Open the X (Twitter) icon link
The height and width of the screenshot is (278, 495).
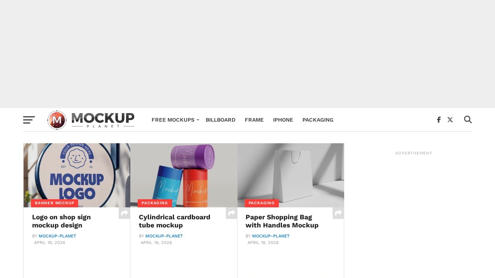pyautogui.click(x=450, y=120)
